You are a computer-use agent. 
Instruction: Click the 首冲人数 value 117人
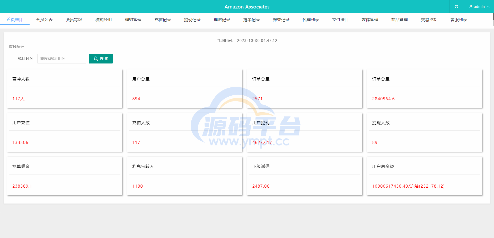click(x=18, y=99)
